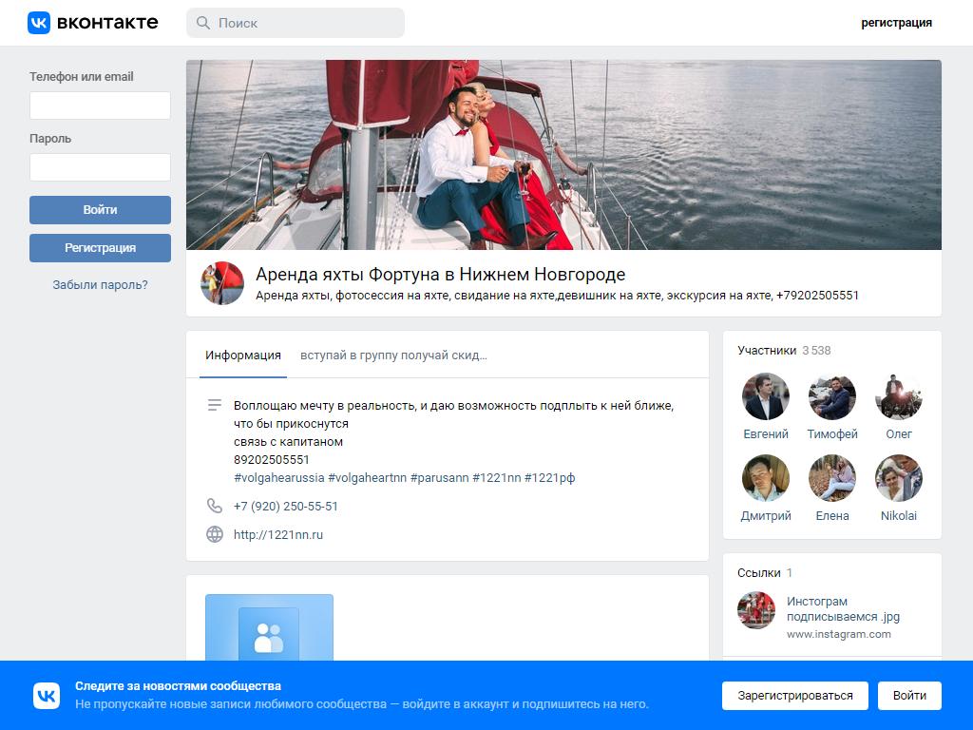Click the VK icon in bottom banner

click(x=47, y=695)
